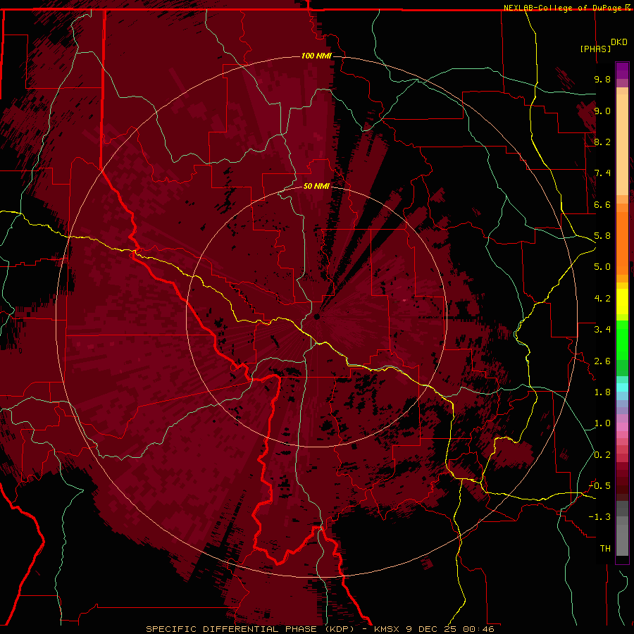
Task: Click the 1.0 scale value
Action: (602, 423)
